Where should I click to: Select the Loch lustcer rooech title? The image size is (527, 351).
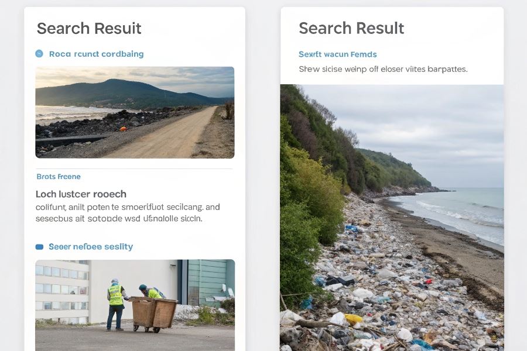click(81, 194)
